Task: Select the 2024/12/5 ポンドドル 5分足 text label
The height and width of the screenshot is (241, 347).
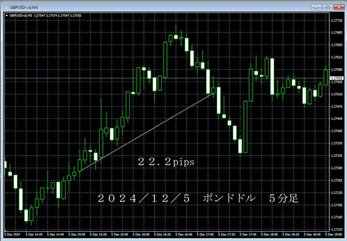Action: [198, 198]
